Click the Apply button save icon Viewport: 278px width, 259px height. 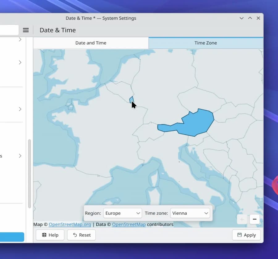pyautogui.click(x=239, y=235)
